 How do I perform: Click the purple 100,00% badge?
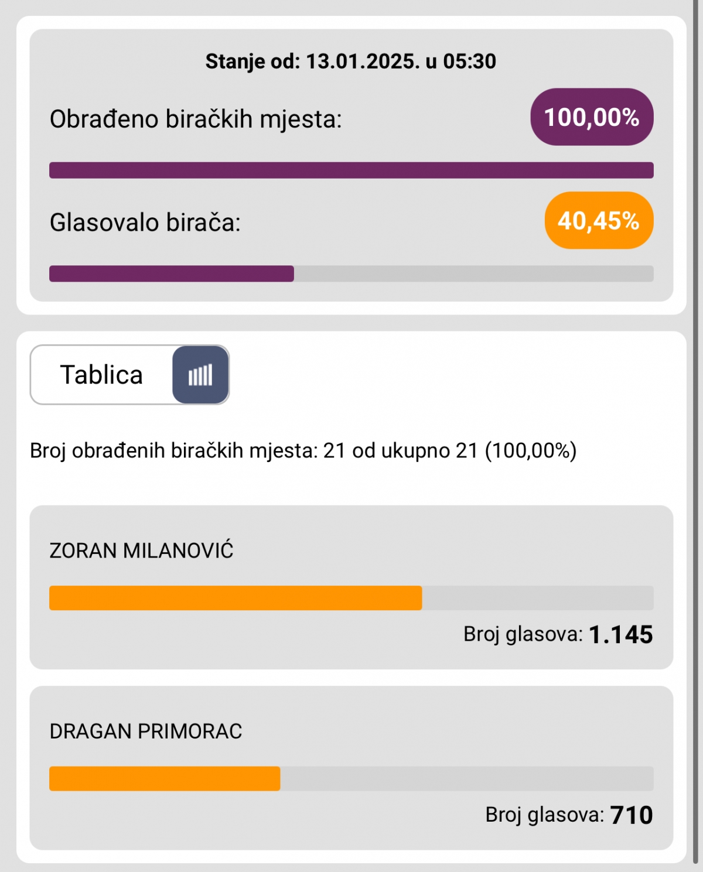point(592,117)
